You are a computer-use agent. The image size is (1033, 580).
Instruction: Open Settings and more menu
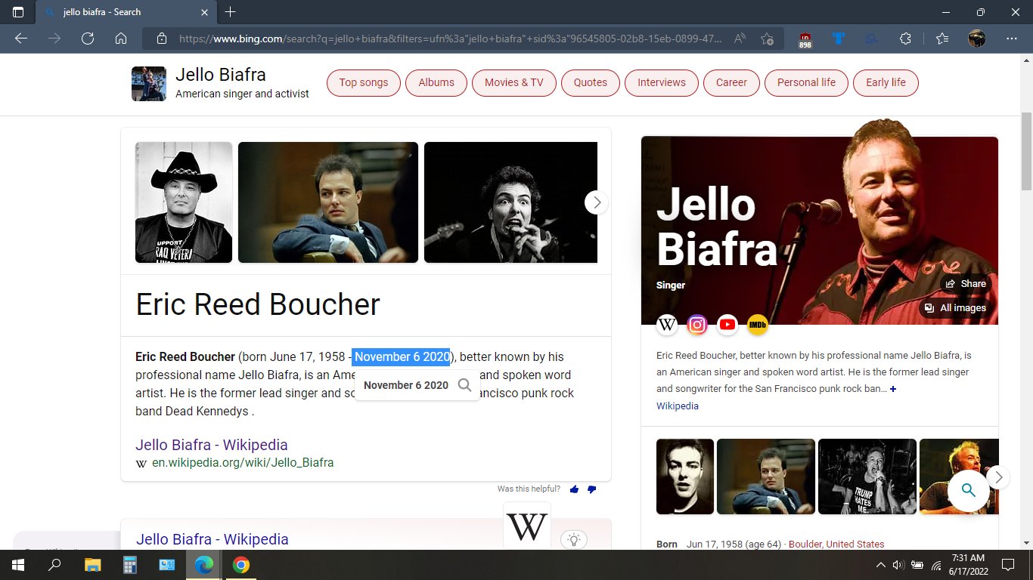(1012, 39)
